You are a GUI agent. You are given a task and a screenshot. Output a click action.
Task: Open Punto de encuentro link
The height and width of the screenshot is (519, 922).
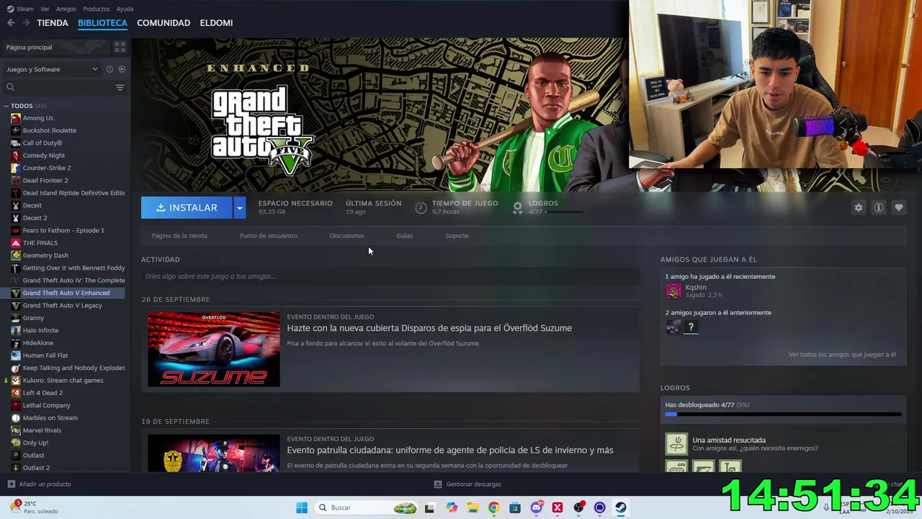268,236
